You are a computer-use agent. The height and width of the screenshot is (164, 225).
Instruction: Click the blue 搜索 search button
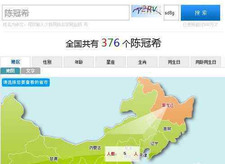[x=200, y=13]
